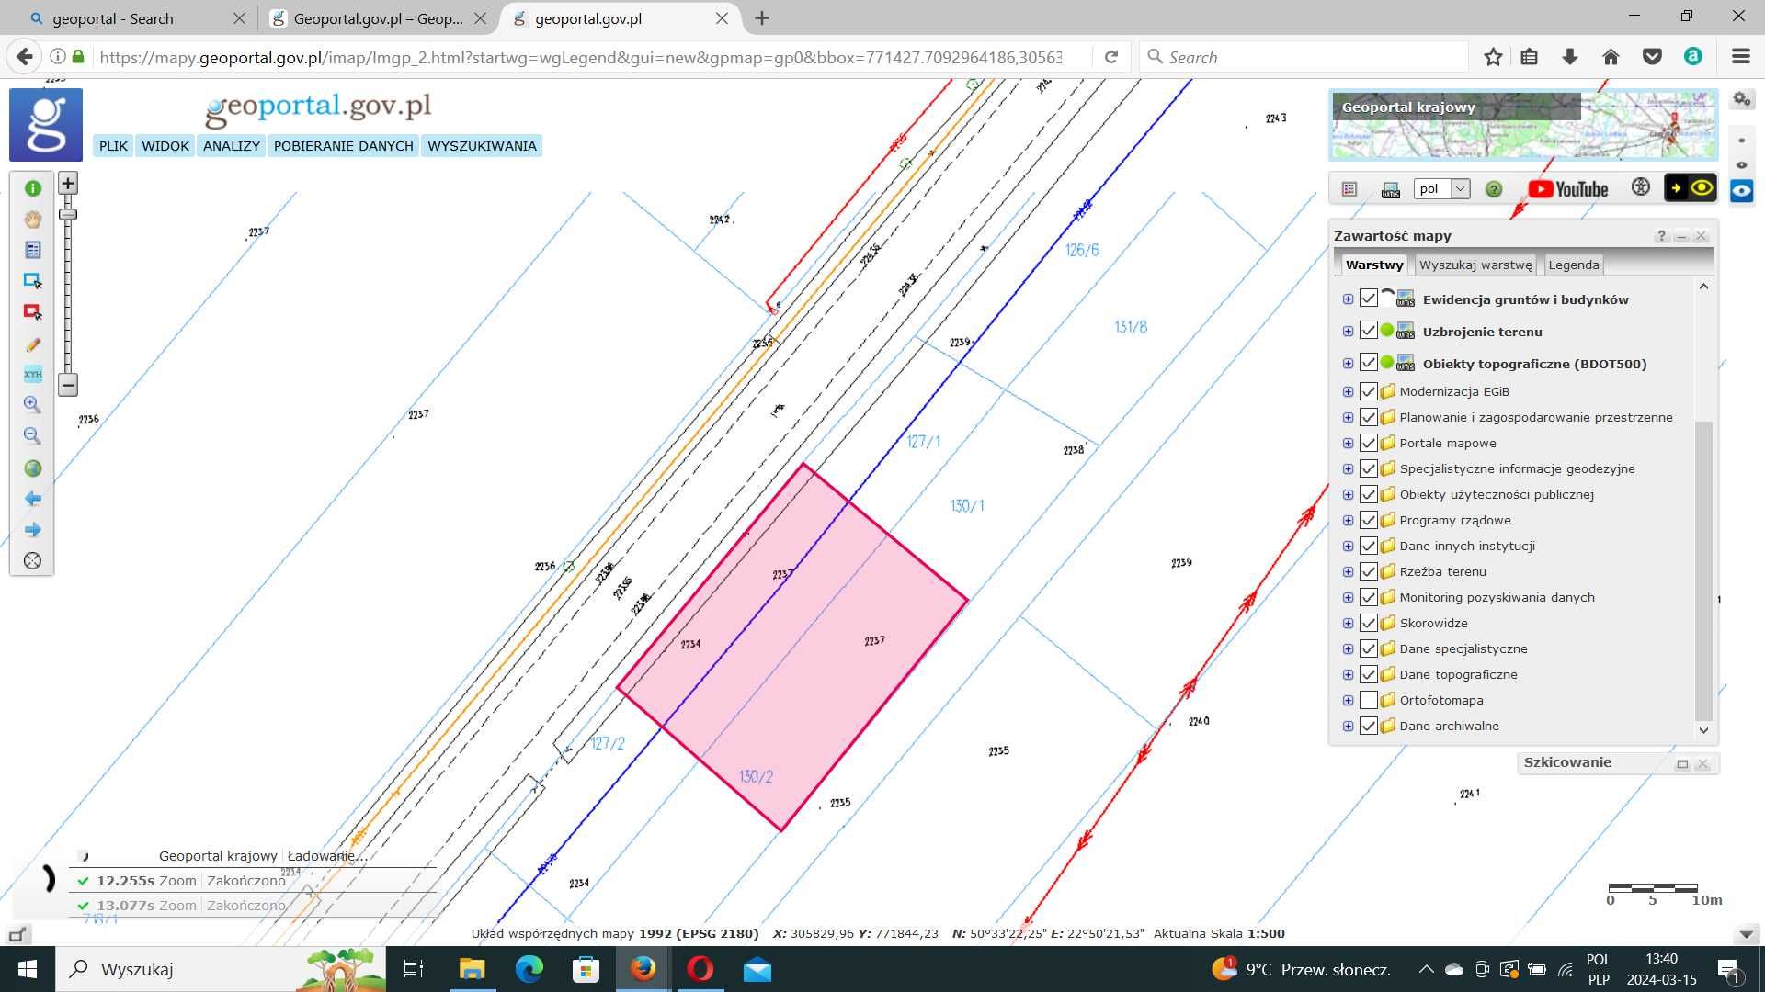Open settings gears icon at top right
This screenshot has width=1765, height=992.
1742,99
